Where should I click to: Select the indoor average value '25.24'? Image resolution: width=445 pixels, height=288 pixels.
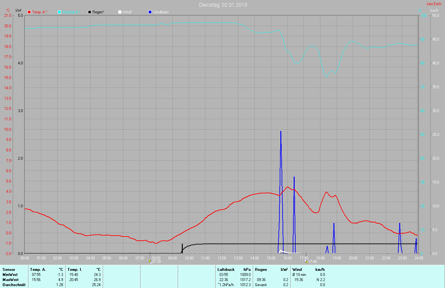tap(96, 285)
